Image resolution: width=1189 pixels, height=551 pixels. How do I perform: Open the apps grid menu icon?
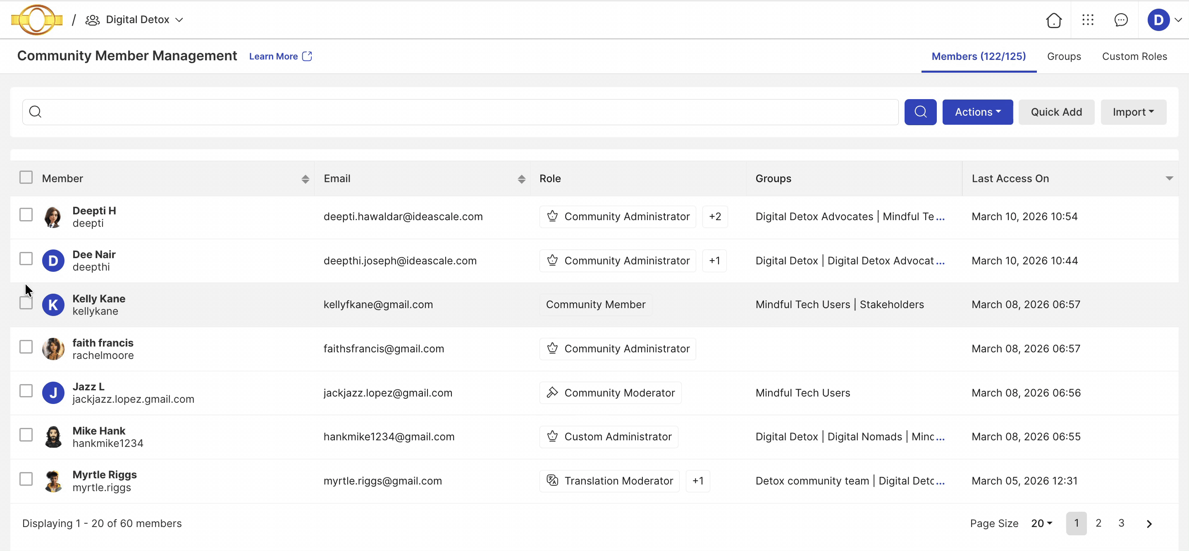pos(1087,20)
